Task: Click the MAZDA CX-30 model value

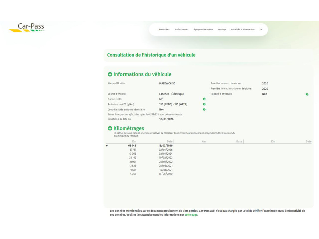Action: click(167, 83)
